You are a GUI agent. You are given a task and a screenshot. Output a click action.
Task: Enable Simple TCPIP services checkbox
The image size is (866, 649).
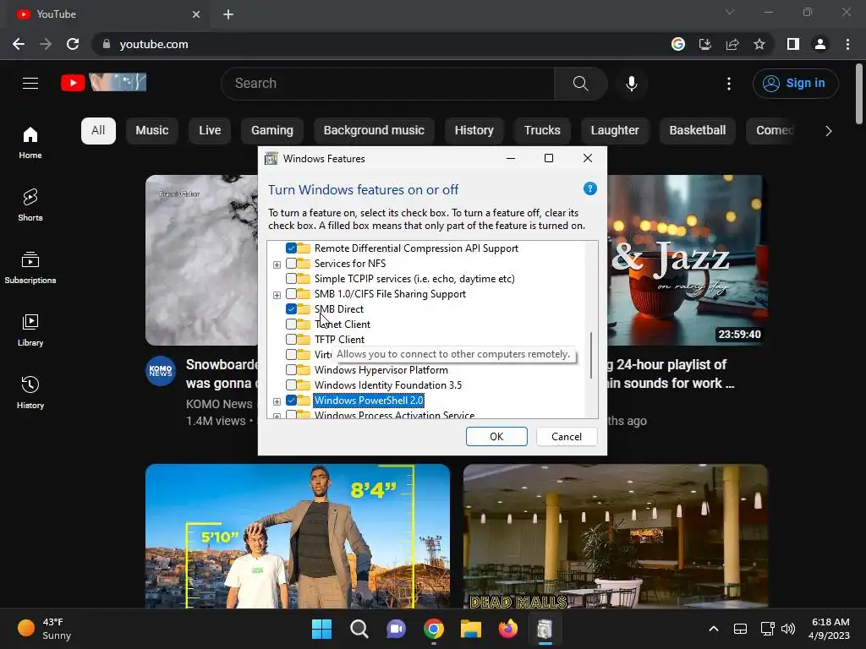click(x=291, y=279)
